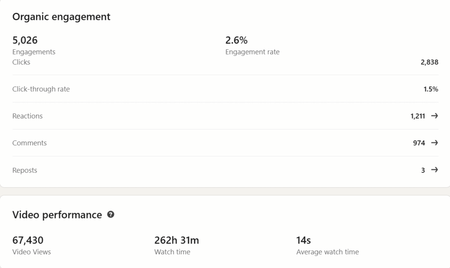This screenshot has width=450, height=268.
Task: Click the Video performance heading
Action: 57,215
